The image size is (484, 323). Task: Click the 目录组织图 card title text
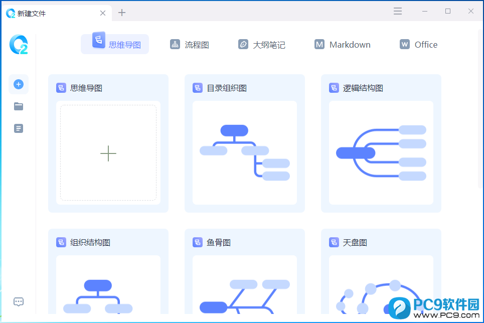227,88
